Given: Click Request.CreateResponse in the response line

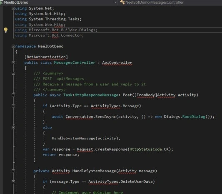Looking at the screenshot, I should pyautogui.click(x=102, y=149).
